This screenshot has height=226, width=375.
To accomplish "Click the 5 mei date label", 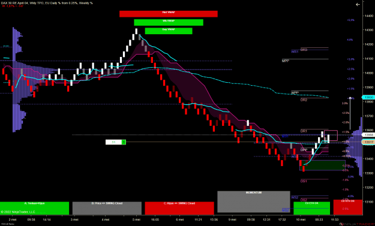I will (x=137, y=219).
